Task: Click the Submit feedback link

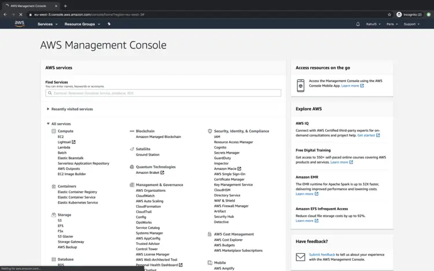Action: tap(322, 255)
